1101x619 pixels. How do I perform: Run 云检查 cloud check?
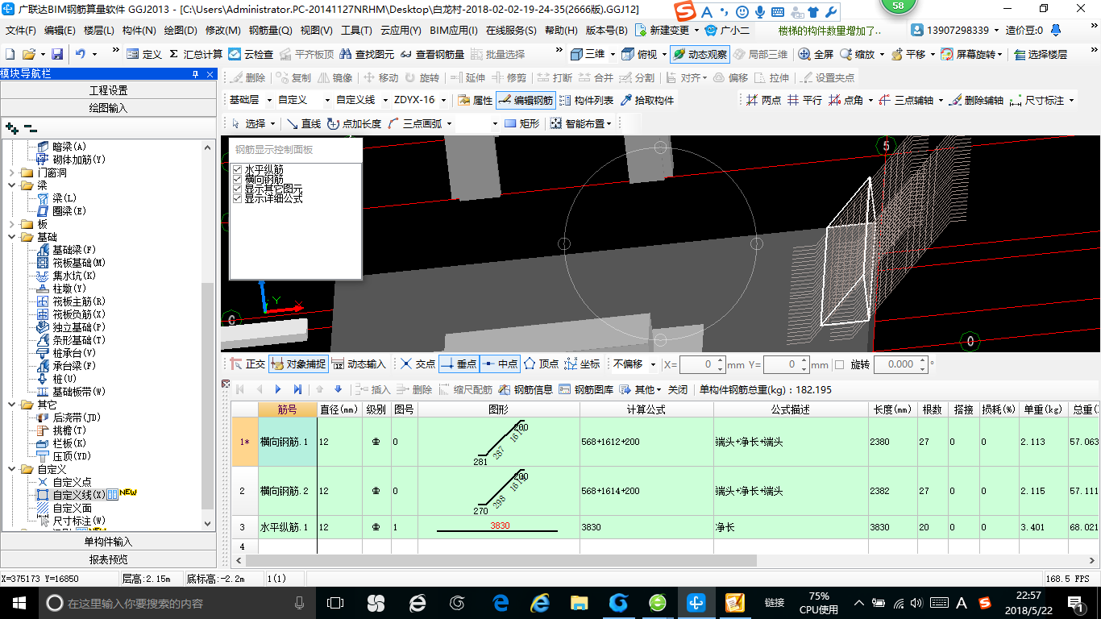251,54
